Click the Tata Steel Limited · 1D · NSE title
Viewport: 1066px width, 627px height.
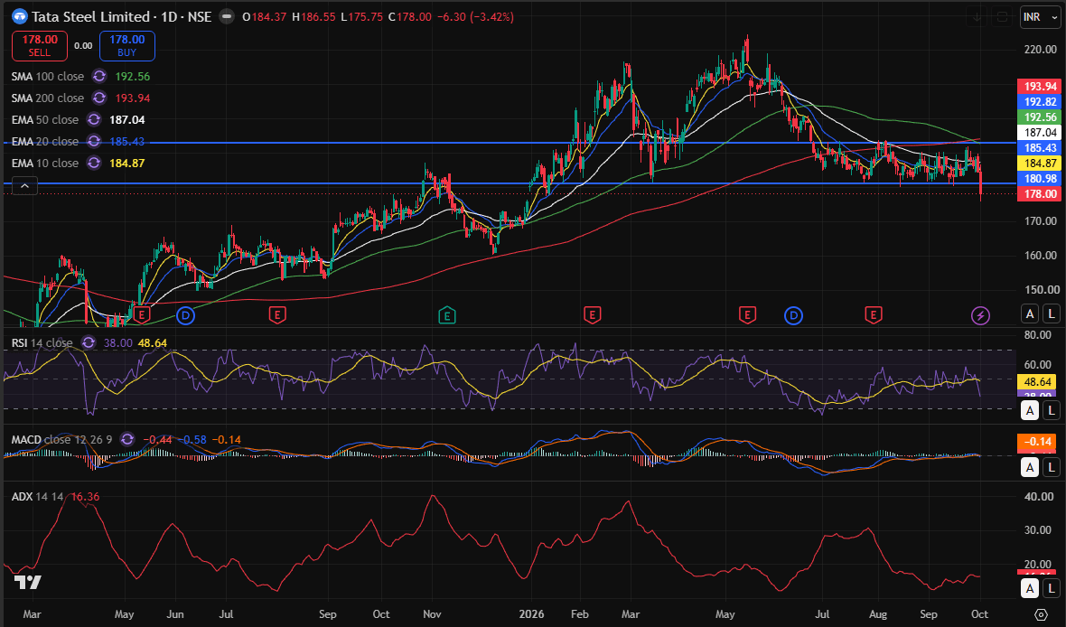tap(122, 16)
